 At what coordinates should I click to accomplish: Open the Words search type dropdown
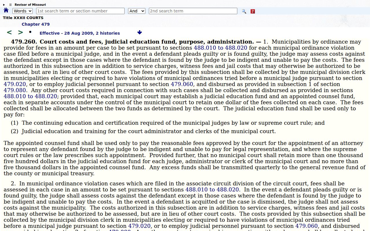tap(23, 11)
